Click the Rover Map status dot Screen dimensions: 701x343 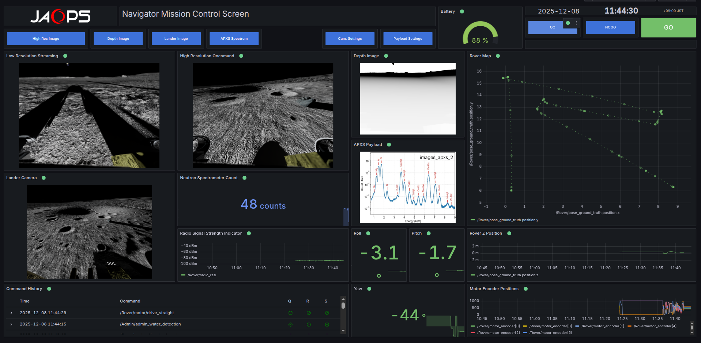(x=498, y=56)
